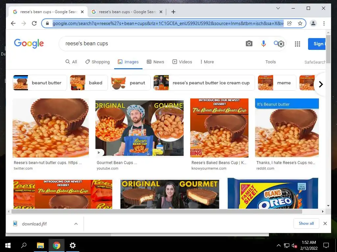Close the first reese's bean cups tab
The height and width of the screenshot is (252, 337).
tap(82, 12)
